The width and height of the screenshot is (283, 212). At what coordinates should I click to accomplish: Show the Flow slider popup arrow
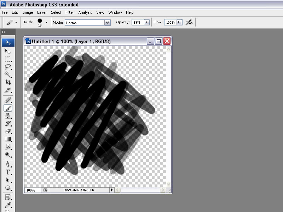179,22
